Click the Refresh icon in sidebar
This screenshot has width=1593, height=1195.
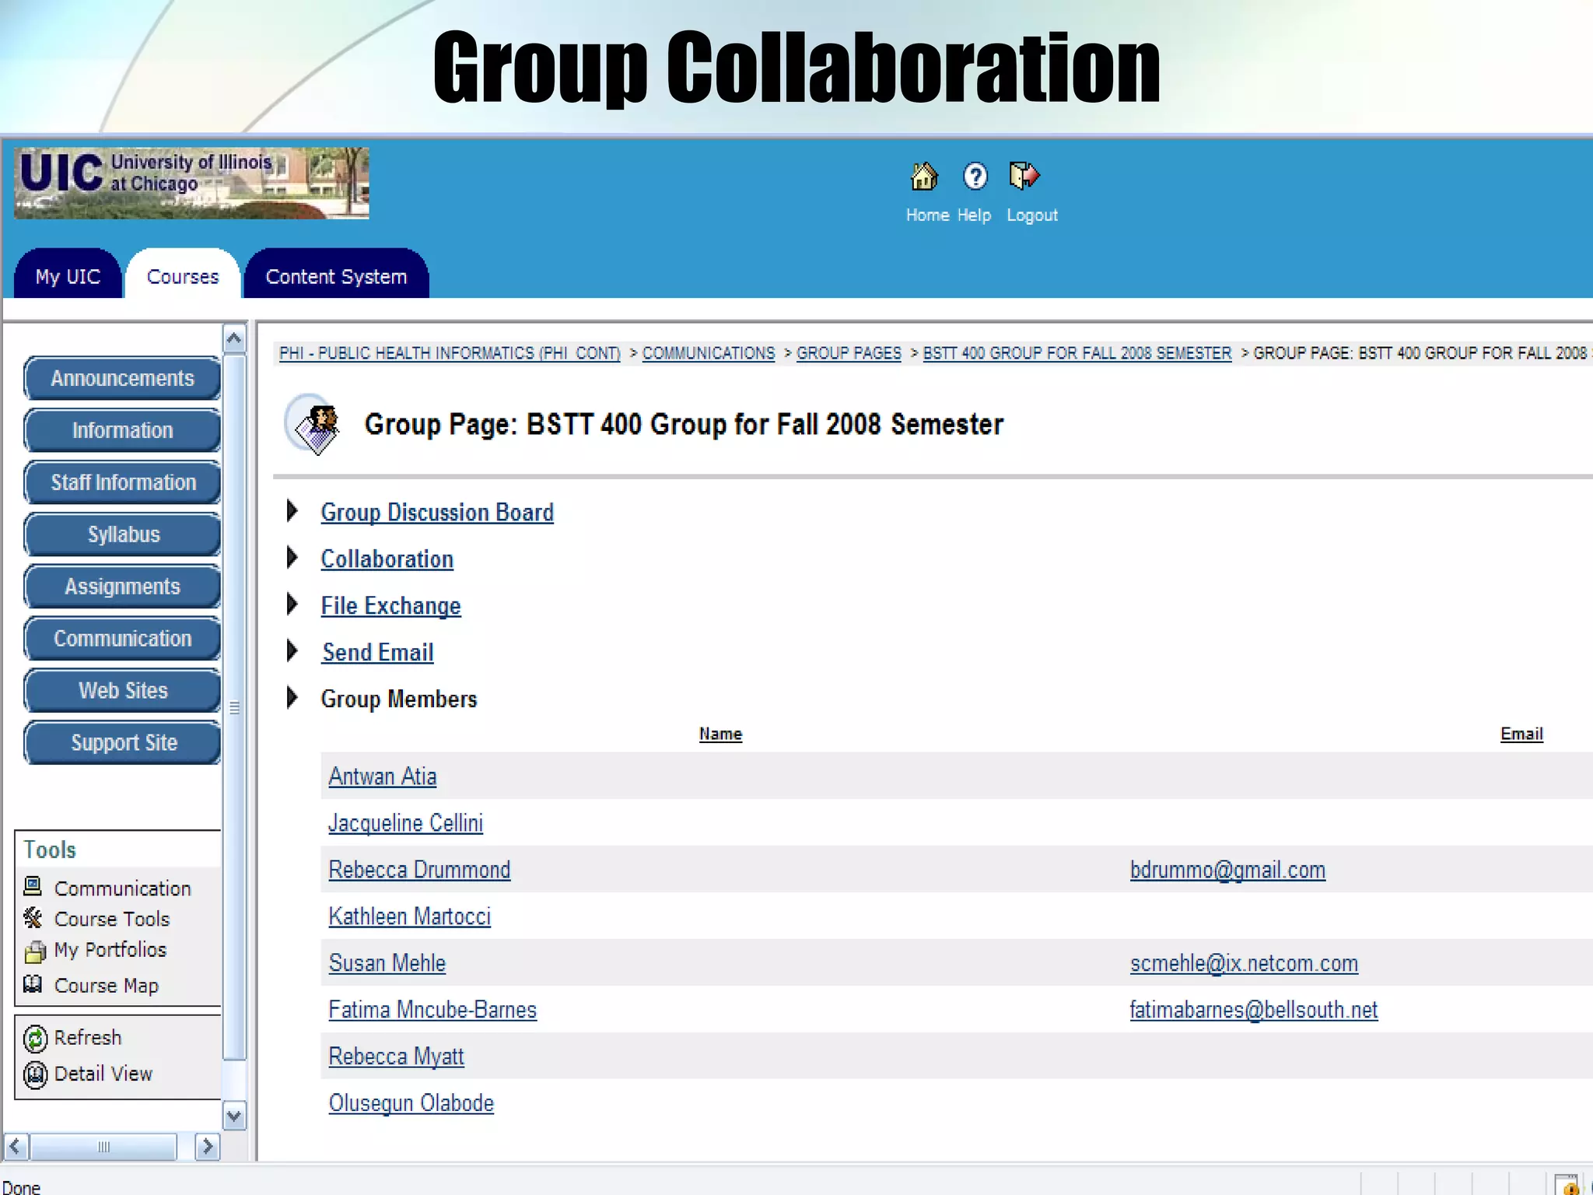pyautogui.click(x=35, y=1039)
